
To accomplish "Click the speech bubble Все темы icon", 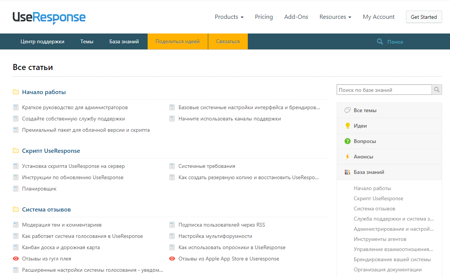I will (347, 111).
